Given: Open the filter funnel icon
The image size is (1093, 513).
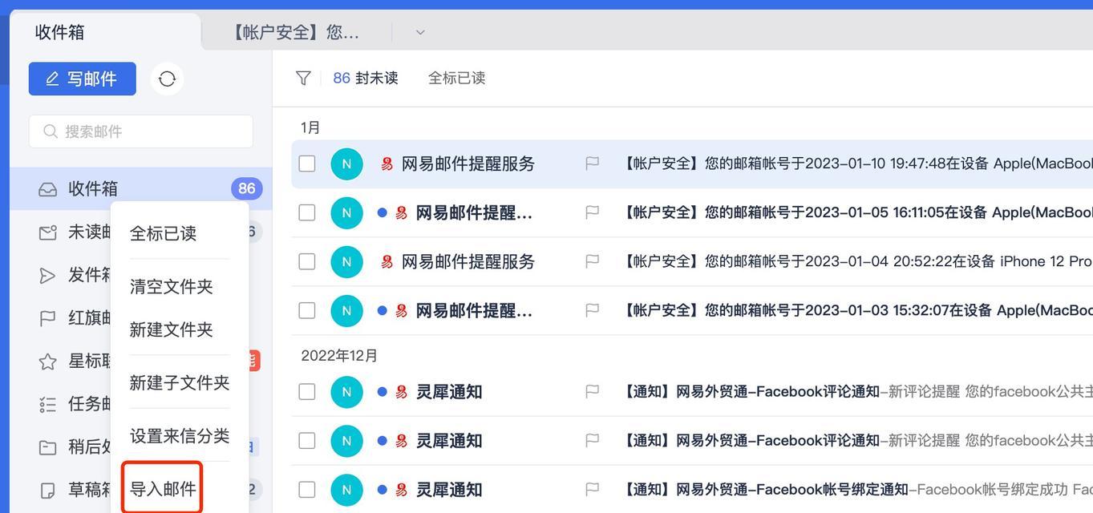Looking at the screenshot, I should [x=303, y=78].
